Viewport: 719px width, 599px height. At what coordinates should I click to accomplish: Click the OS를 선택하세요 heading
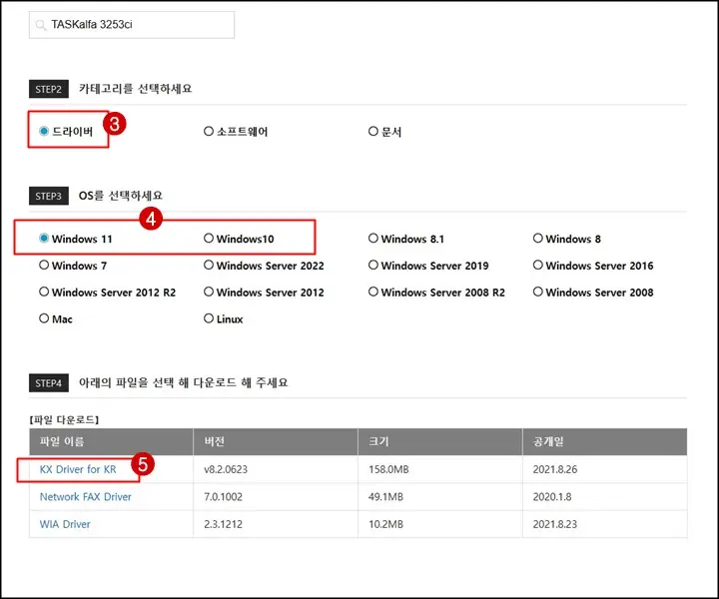(x=121, y=196)
